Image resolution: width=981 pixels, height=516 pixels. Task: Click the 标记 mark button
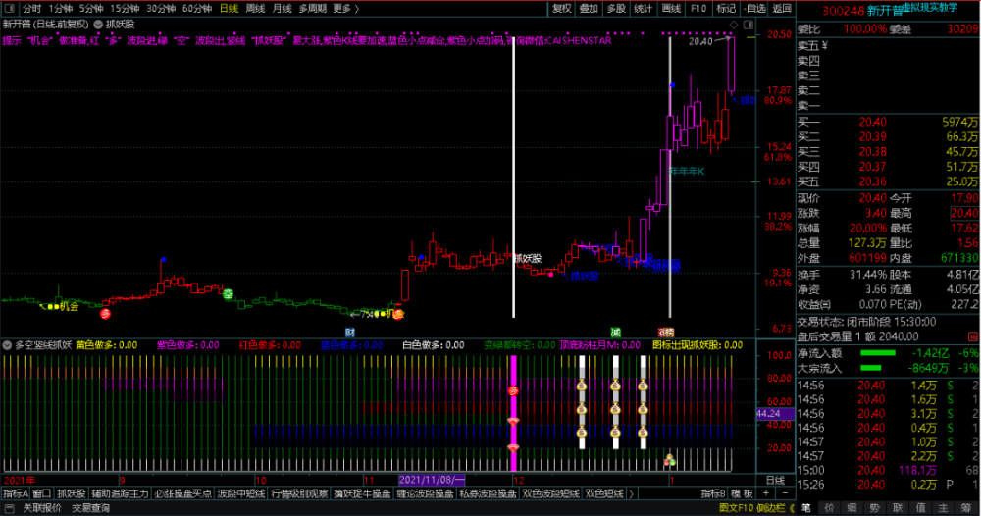726,8
